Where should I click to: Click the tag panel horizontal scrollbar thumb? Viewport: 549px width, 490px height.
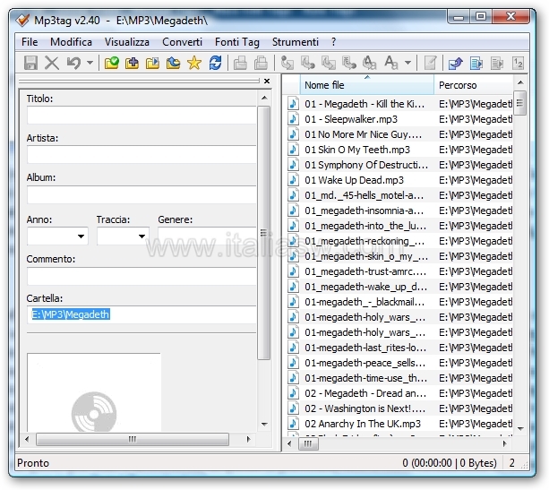[133, 439]
